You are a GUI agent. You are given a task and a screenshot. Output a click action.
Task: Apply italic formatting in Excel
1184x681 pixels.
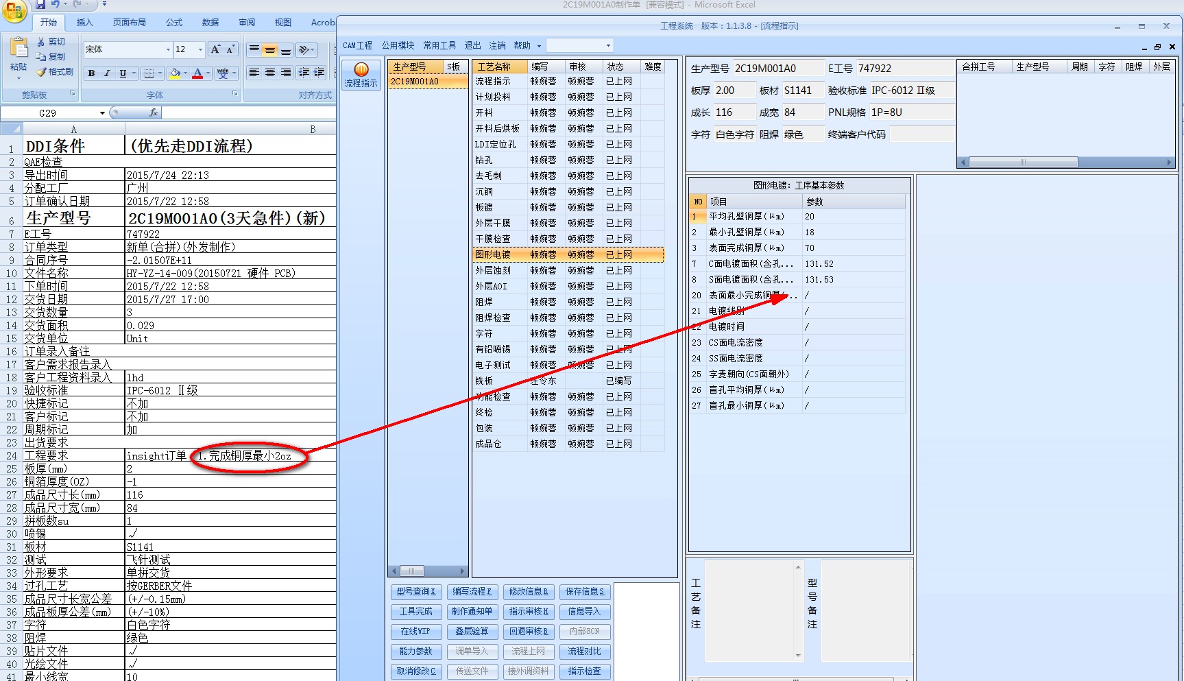107,73
